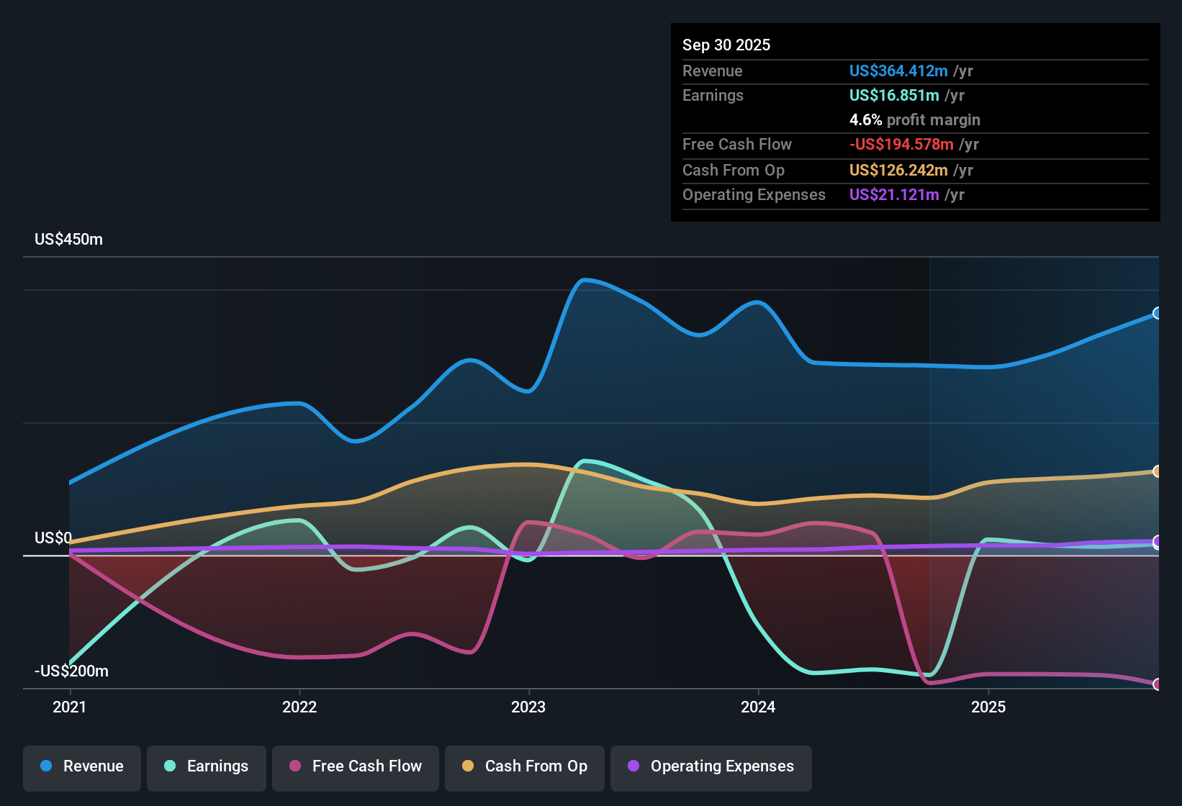1182x806 pixels.
Task: Click the Cash From Op label in tooltip
Action: coord(734,171)
